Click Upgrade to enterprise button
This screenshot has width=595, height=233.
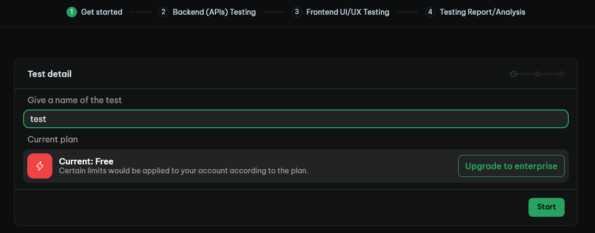[511, 166]
